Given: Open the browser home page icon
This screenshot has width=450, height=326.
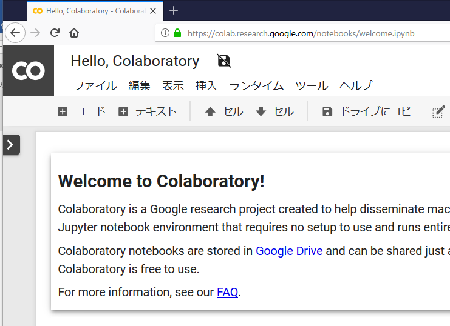Looking at the screenshot, I should point(74,33).
